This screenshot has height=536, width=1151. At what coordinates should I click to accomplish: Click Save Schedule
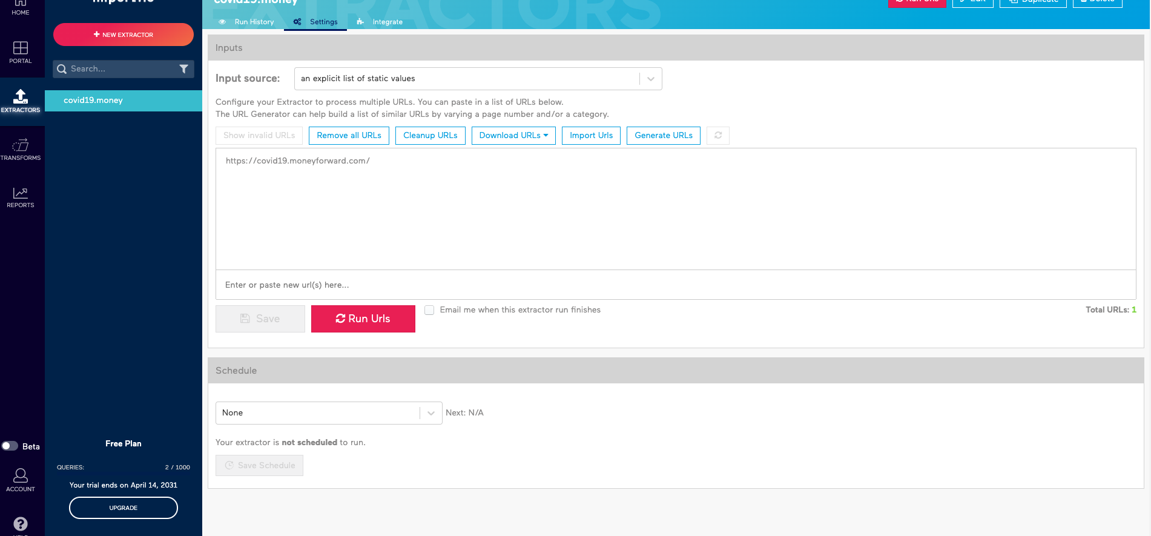[259, 466]
